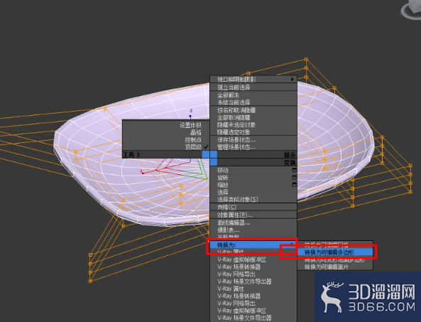Open 保存场景状态... dialog entry
The image size is (421, 322).
pos(253,140)
